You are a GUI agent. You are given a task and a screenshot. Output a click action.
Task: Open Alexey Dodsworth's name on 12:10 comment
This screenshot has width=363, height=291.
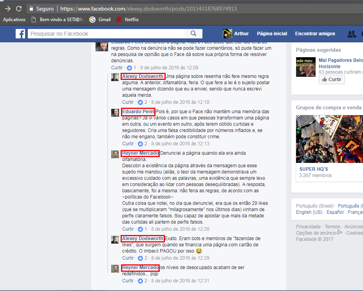143,76
